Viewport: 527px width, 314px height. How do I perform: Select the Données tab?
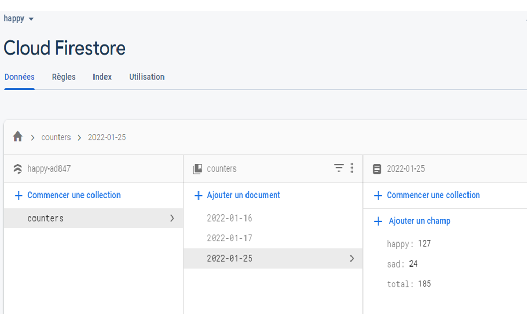click(19, 77)
